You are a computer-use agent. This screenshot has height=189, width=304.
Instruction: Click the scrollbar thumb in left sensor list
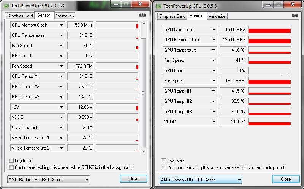coord(144,93)
